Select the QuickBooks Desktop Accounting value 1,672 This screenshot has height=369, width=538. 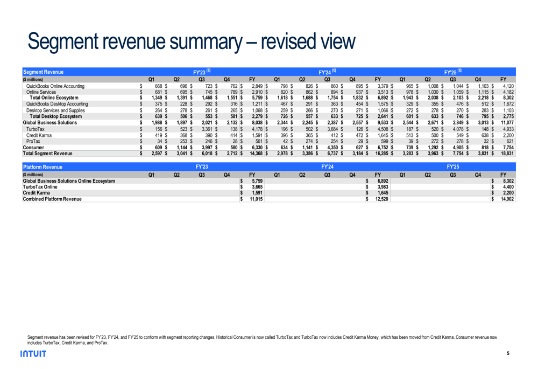(508, 104)
